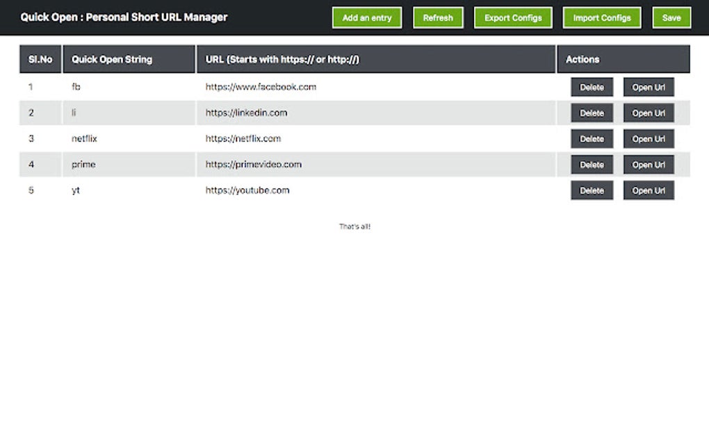Open Url for youtube.com row
The image size is (709, 443).
tap(649, 190)
